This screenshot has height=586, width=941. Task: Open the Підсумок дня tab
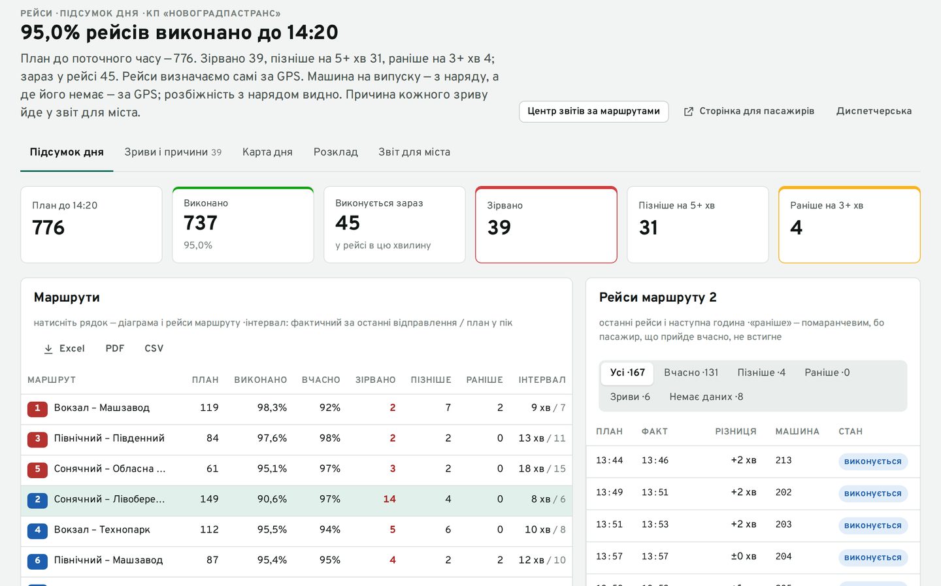click(67, 152)
